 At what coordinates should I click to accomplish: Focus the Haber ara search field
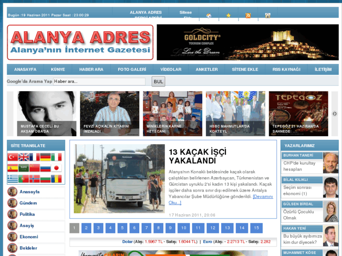point(99,81)
